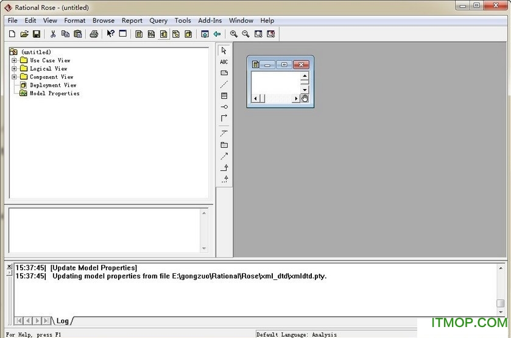Select the Realize dotted triangle tool

click(225, 179)
